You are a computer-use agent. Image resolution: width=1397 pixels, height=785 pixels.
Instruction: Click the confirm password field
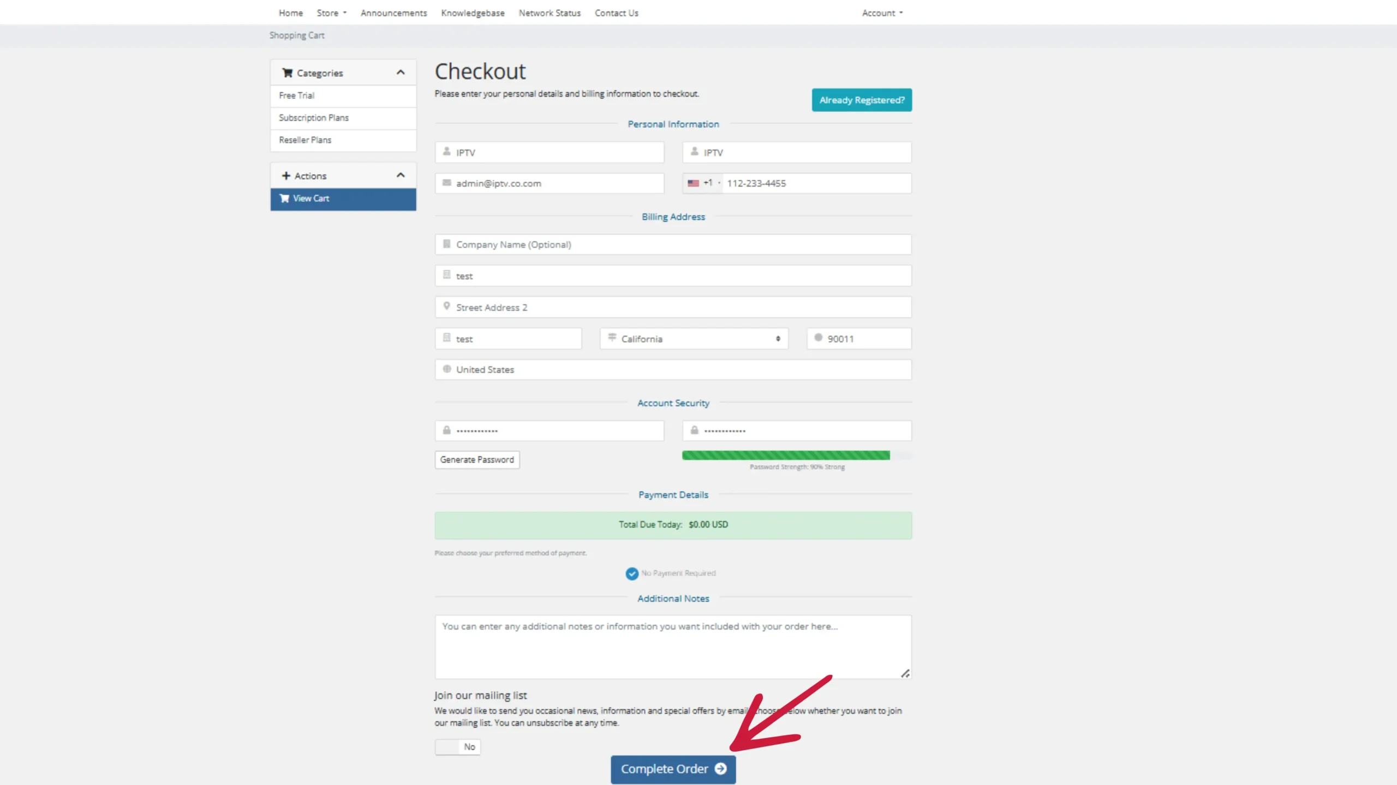click(797, 431)
